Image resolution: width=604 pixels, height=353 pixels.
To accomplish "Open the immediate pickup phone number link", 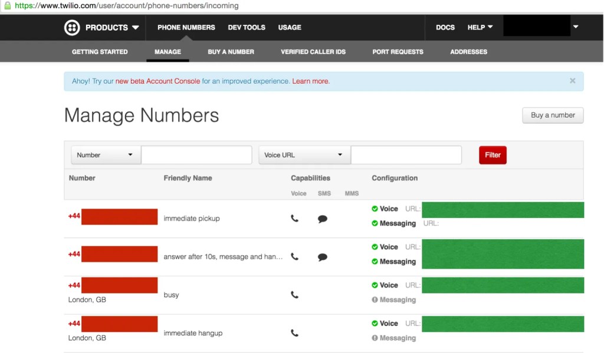I will [113, 216].
